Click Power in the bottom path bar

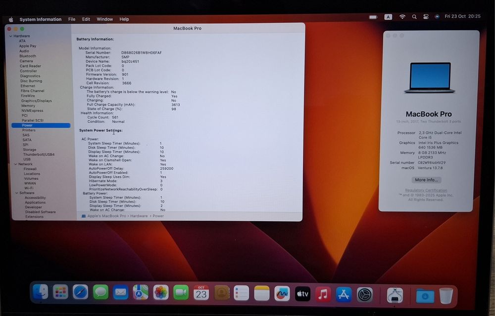pos(158,216)
